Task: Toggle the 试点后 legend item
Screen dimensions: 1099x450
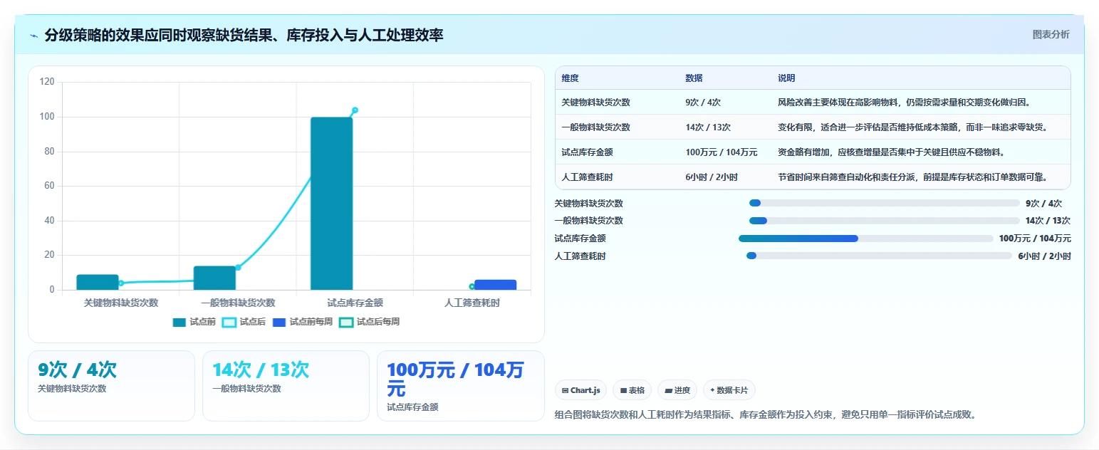Action: (244, 322)
